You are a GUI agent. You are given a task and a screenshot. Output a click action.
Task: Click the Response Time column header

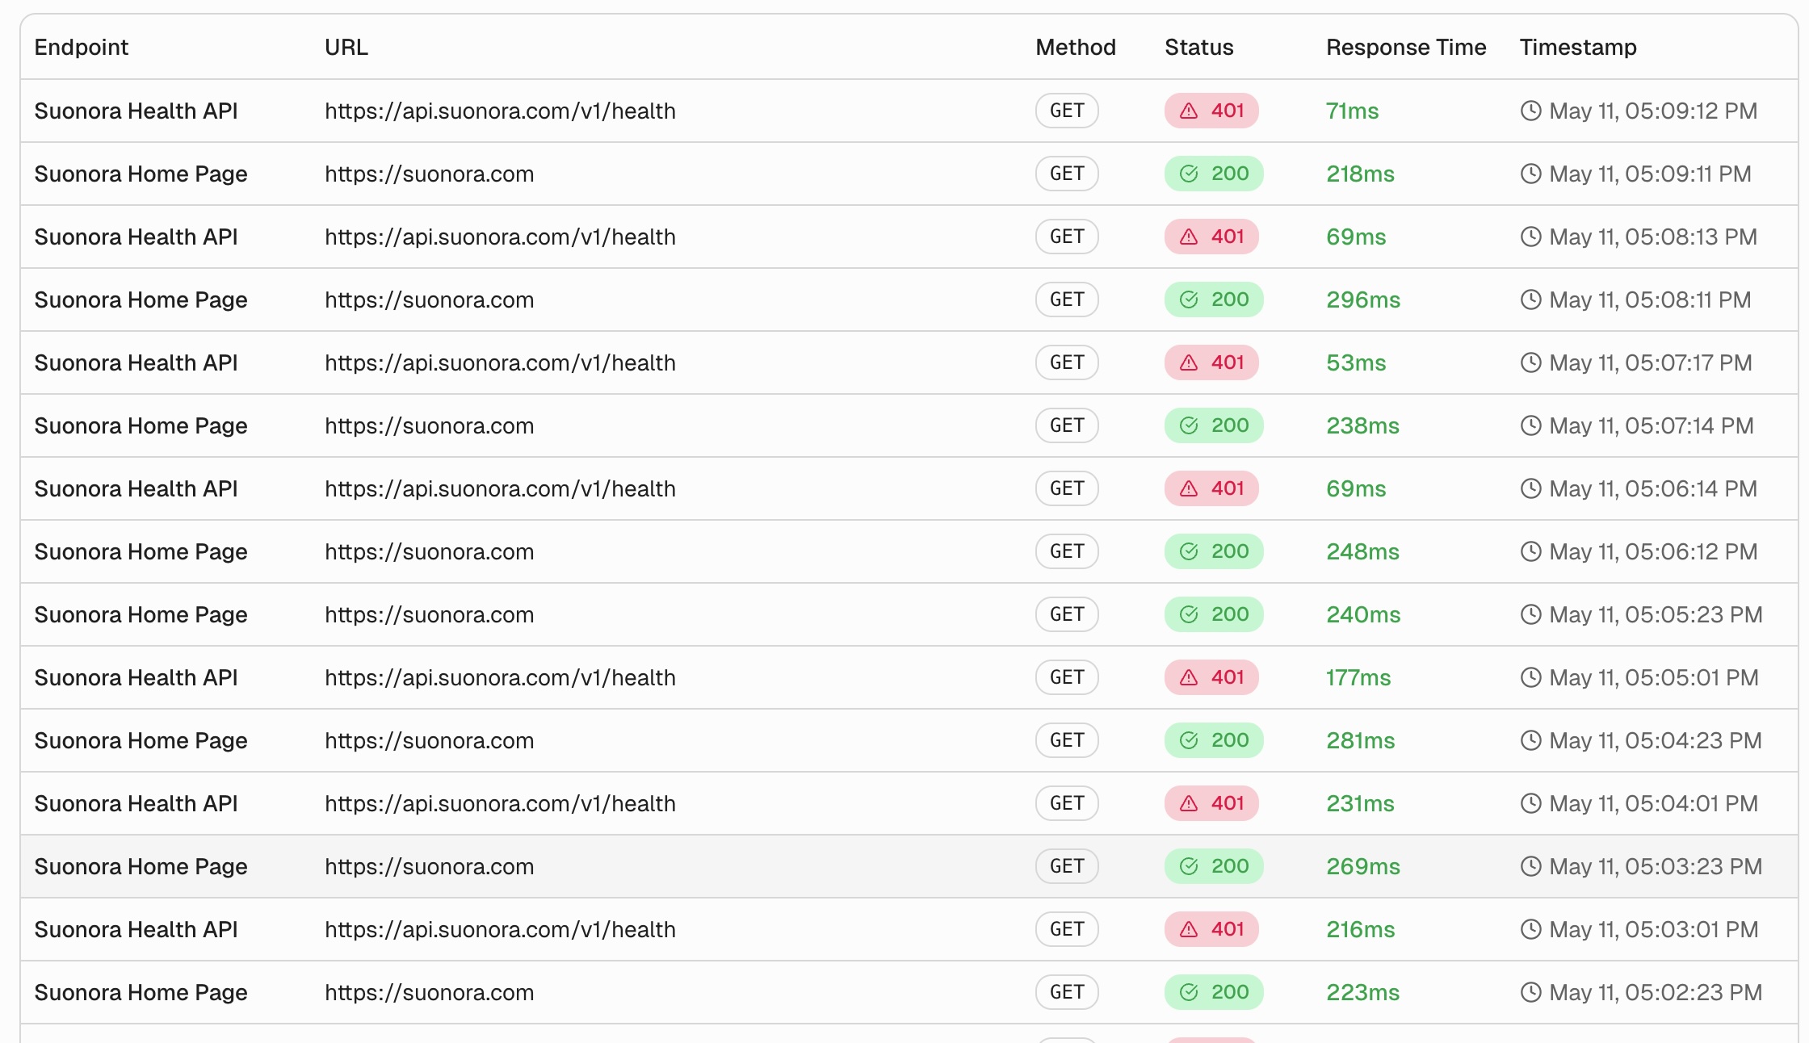1406,47
